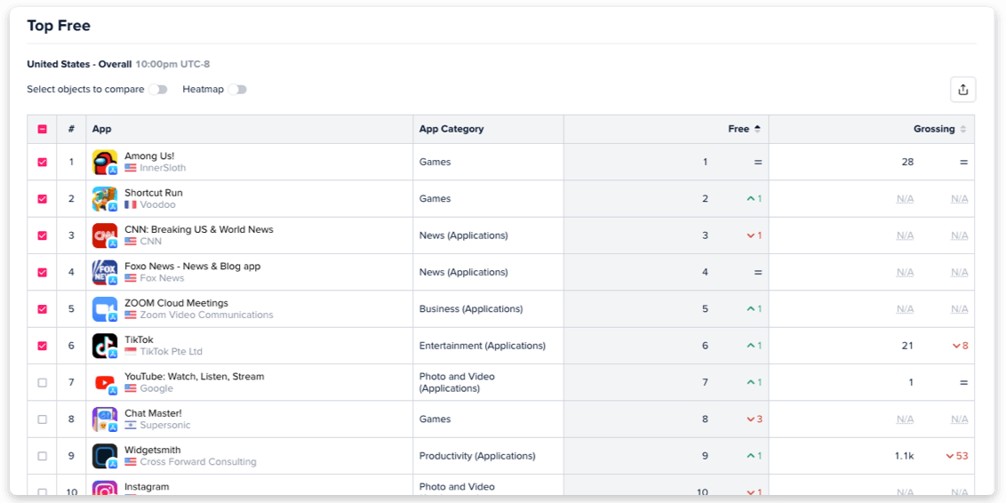Check the YouTube row checkbox
This screenshot has height=503, width=1006.
[43, 382]
